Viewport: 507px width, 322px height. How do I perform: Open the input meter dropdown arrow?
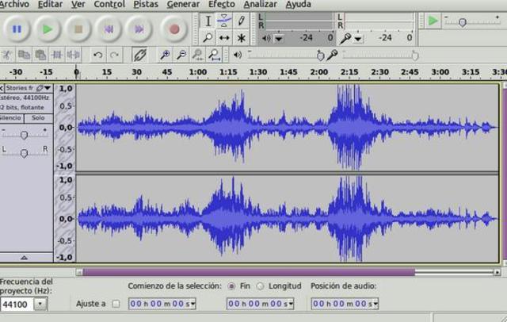click(357, 39)
